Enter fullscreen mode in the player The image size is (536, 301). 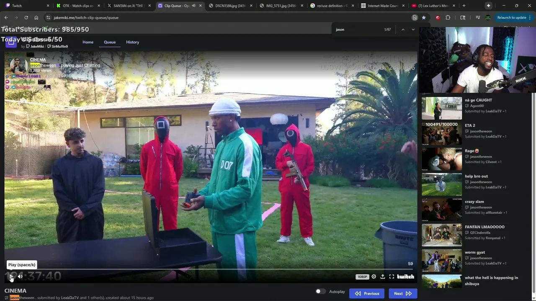pyautogui.click(x=392, y=276)
